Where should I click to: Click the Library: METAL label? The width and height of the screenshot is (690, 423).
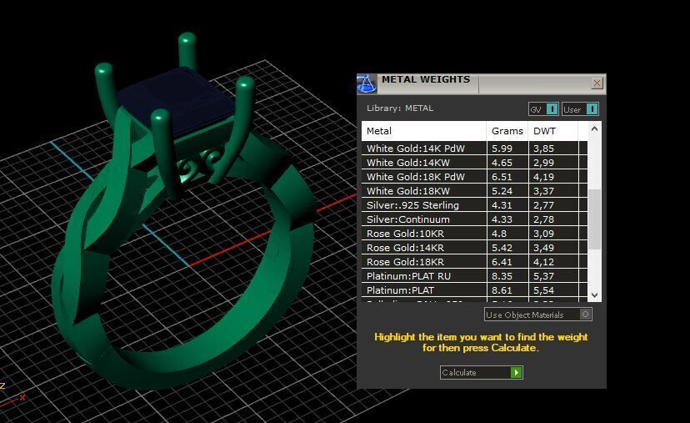[400, 108]
